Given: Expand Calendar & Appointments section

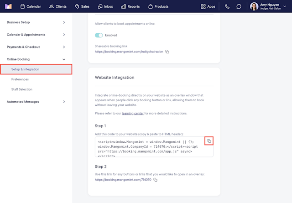Looking at the screenshot, I should click(x=36, y=35).
